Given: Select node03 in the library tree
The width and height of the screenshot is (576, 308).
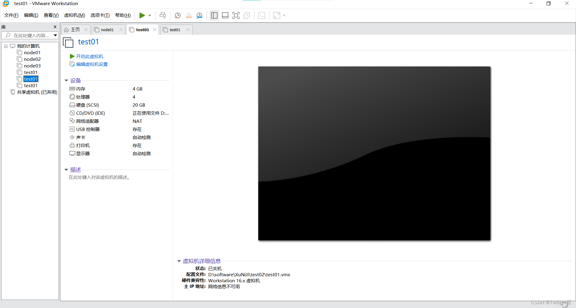Looking at the screenshot, I should [32, 66].
